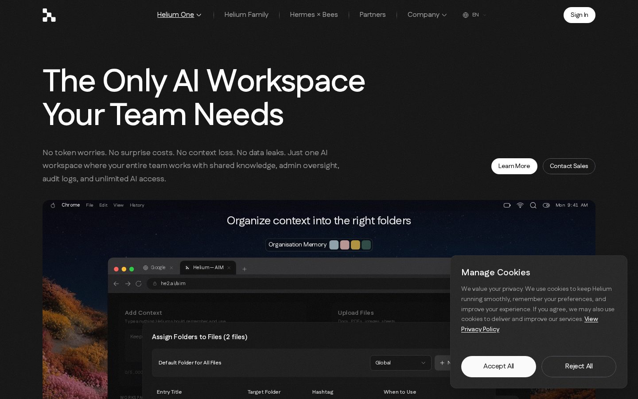Open the Helium One dropdown menu
The image size is (638, 399).
click(179, 15)
